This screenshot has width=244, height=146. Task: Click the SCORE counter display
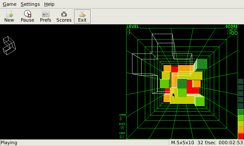(232, 32)
